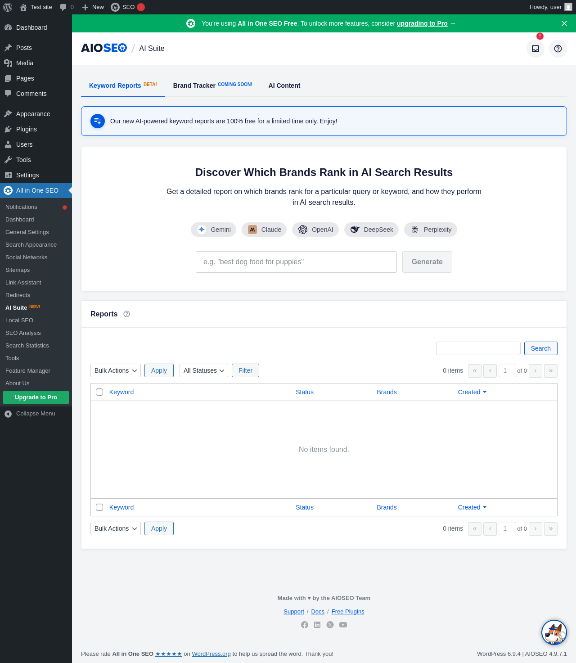This screenshot has width=576, height=663.
Task: Open the bottom Bulk Actions dropdown
Action: (116, 528)
